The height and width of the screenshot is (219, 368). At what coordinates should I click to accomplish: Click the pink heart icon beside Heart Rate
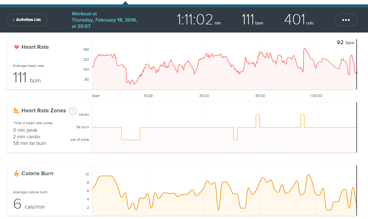[17, 47]
